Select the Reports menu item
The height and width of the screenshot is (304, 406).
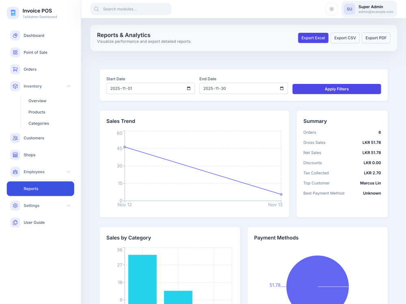(40, 189)
